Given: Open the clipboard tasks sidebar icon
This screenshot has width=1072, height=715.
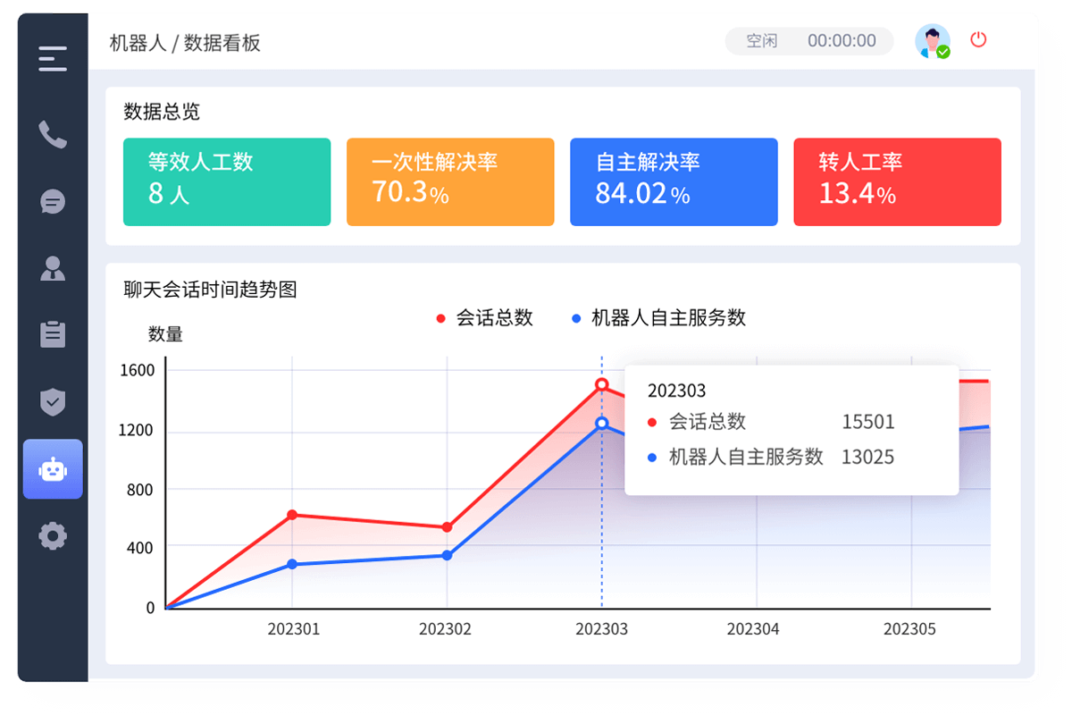Looking at the screenshot, I should pyautogui.click(x=53, y=333).
